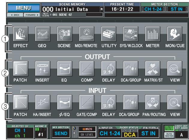Click next arrow beside meter CH 1-24

164,9
